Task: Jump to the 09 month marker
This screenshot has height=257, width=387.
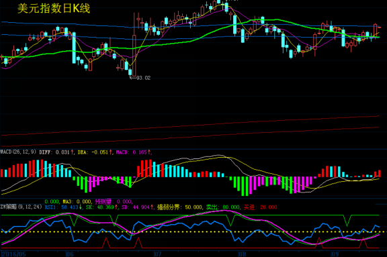Action: coord(335,254)
